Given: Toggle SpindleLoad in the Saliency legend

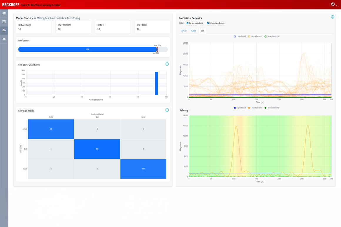Looking at the screenshot, I should 240,108.
